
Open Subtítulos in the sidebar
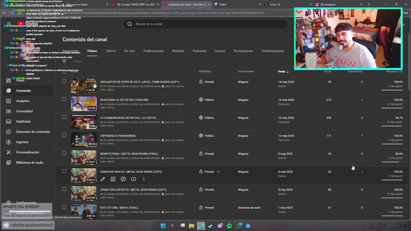tap(23, 122)
